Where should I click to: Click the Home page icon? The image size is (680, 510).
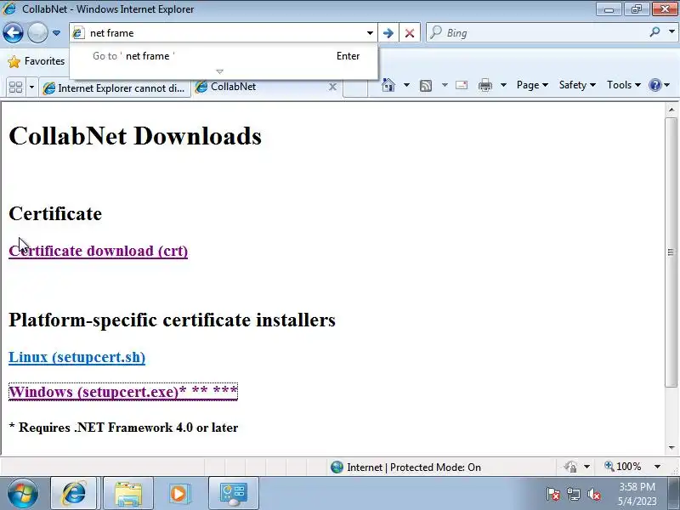tap(388, 85)
